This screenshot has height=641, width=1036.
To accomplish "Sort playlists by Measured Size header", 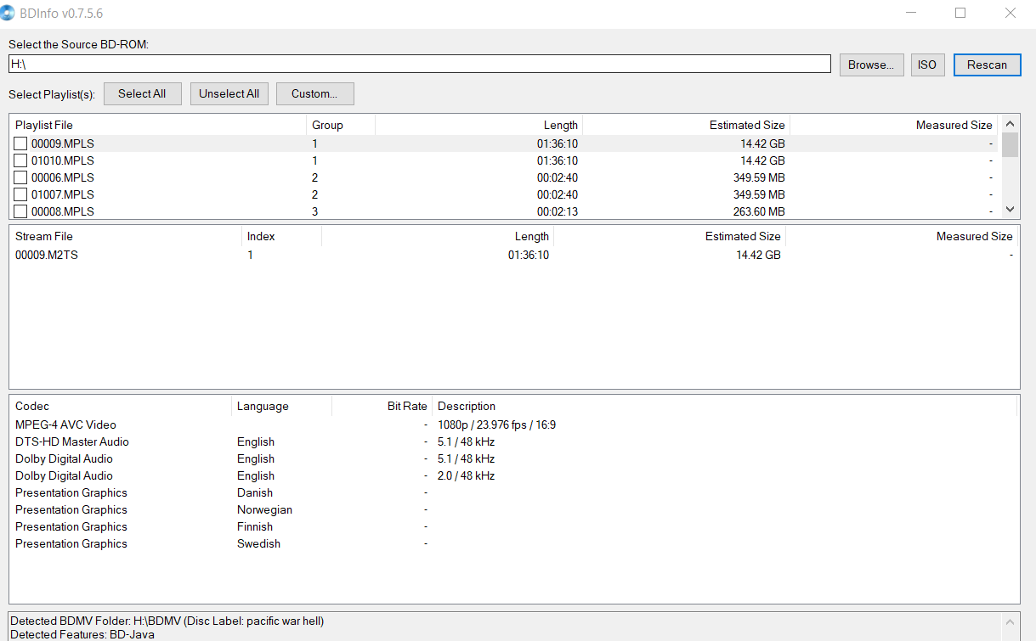I will pyautogui.click(x=894, y=125).
